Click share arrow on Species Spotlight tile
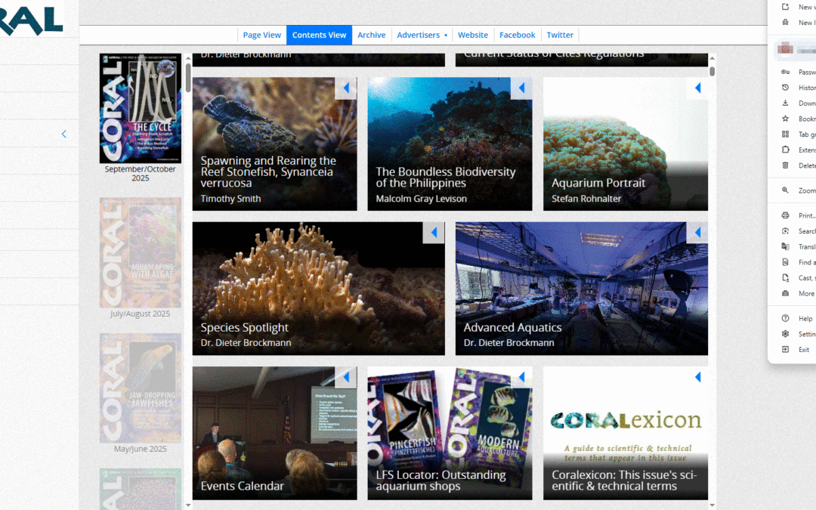This screenshot has height=510, width=816. pos(434,233)
